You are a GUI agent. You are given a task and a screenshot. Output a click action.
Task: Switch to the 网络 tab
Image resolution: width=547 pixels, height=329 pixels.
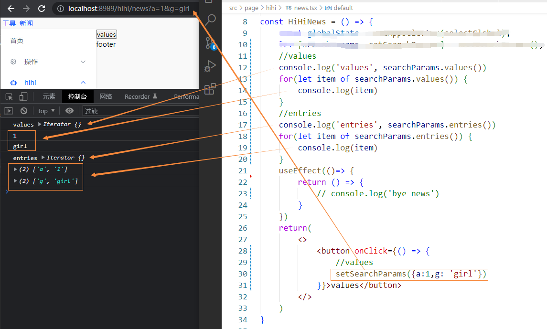tap(106, 96)
